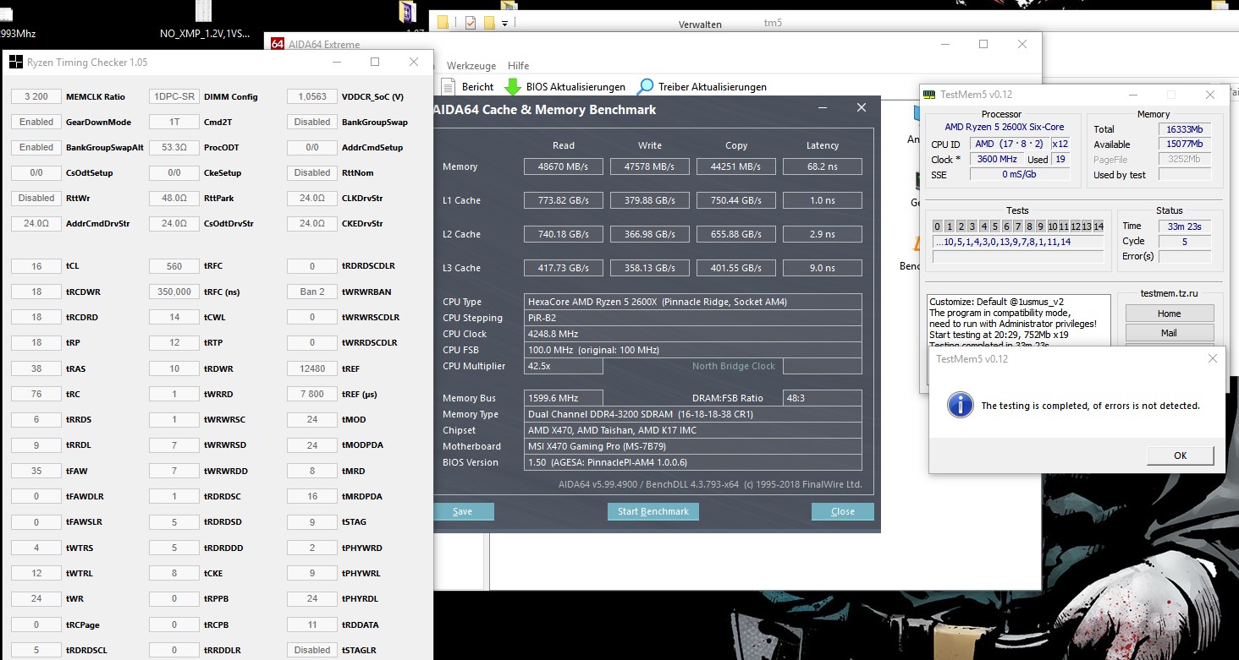Open the Bericht report toolbar item
Image resolution: width=1239 pixels, height=660 pixels.
467,86
